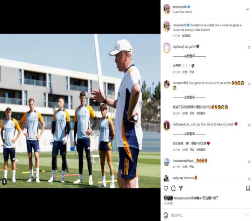The width and height of the screenshot is (252, 221).
Task: Open the comment bubble icon below the post
Action: pyautogui.click(x=173, y=188)
